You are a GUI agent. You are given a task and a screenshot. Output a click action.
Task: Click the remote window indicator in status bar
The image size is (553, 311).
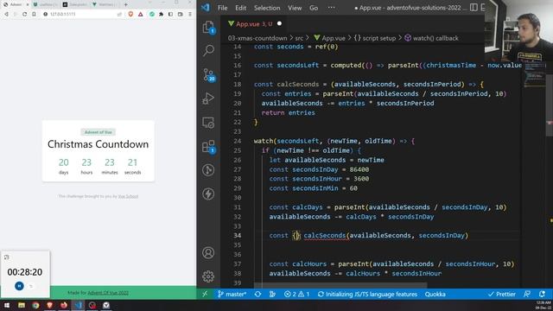click(x=205, y=294)
